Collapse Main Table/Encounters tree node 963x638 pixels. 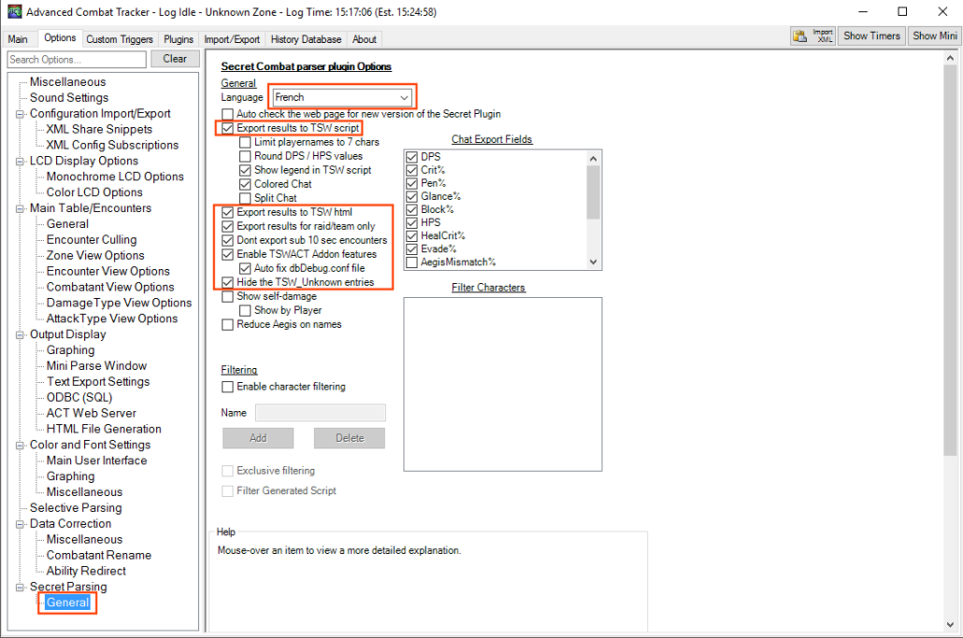pyautogui.click(x=20, y=208)
